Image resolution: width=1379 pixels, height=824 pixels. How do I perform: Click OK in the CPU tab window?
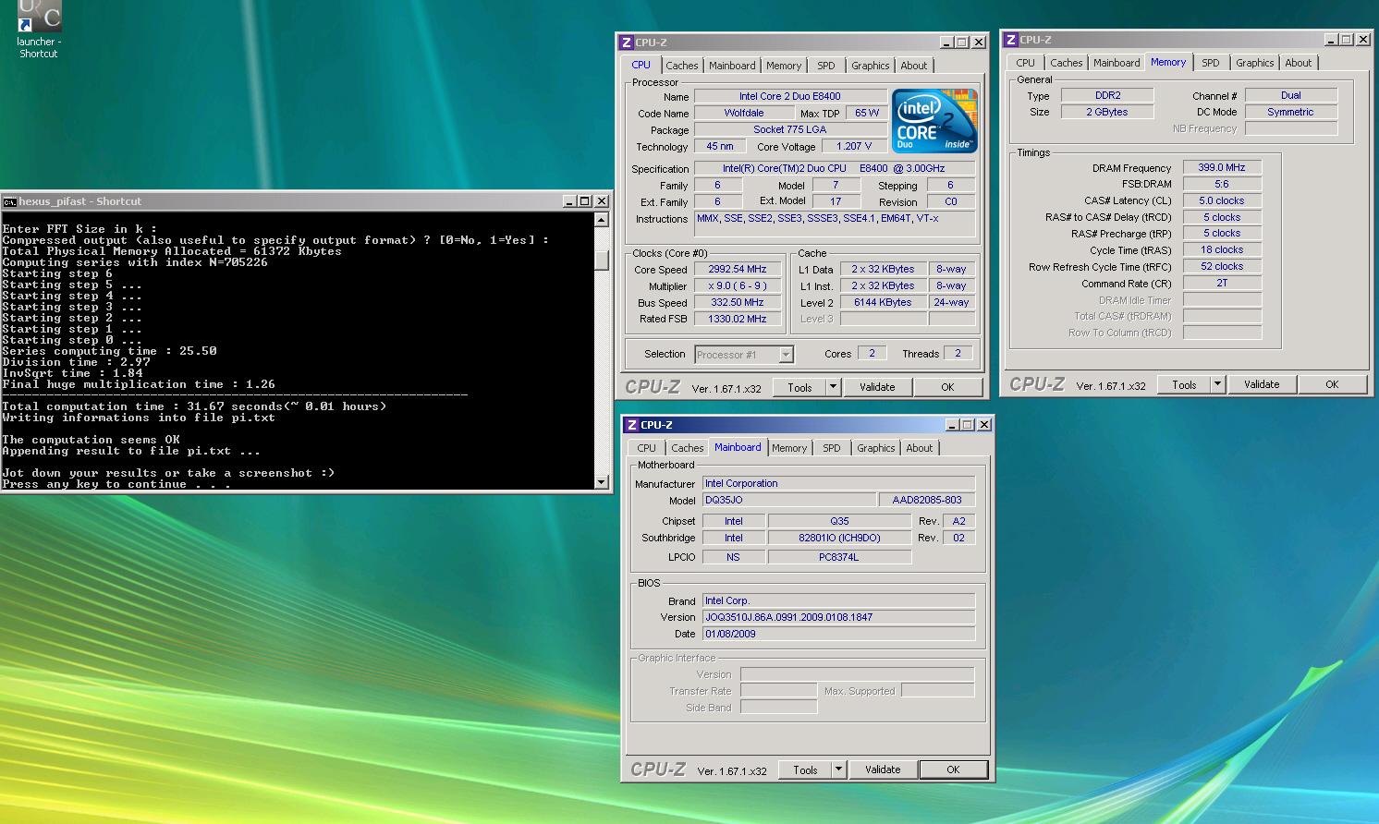[x=947, y=387]
